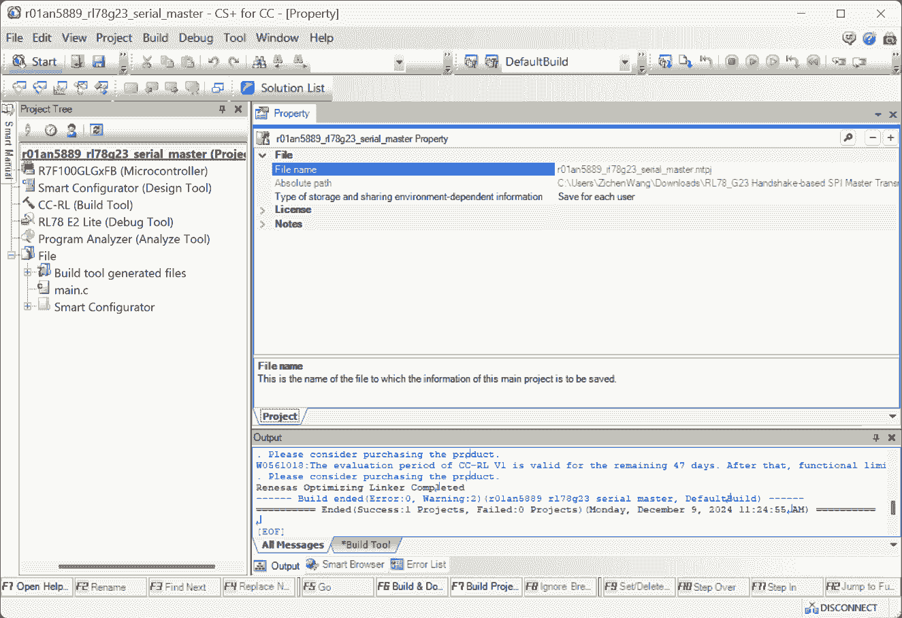The width and height of the screenshot is (902, 618).
Task: Click the magnifier search icon in Property panel
Action: (848, 138)
